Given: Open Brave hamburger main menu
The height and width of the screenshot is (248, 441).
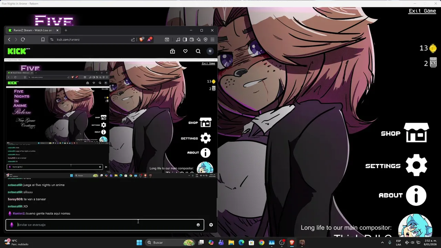Looking at the screenshot, I should (212, 40).
